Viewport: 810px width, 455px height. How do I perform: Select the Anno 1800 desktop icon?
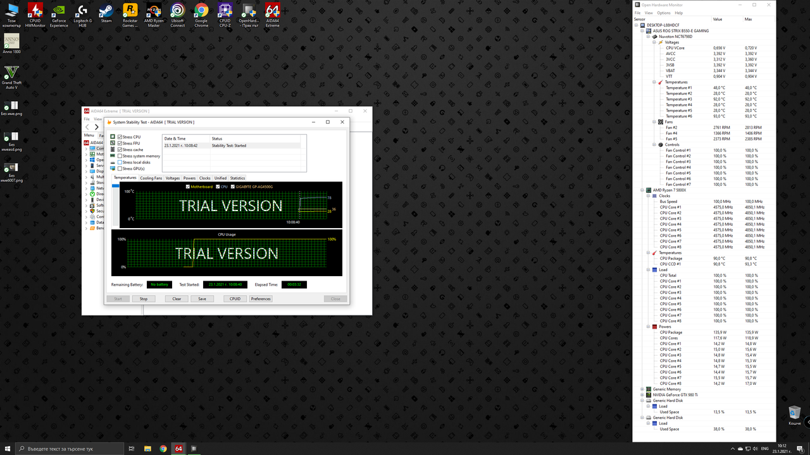click(11, 44)
